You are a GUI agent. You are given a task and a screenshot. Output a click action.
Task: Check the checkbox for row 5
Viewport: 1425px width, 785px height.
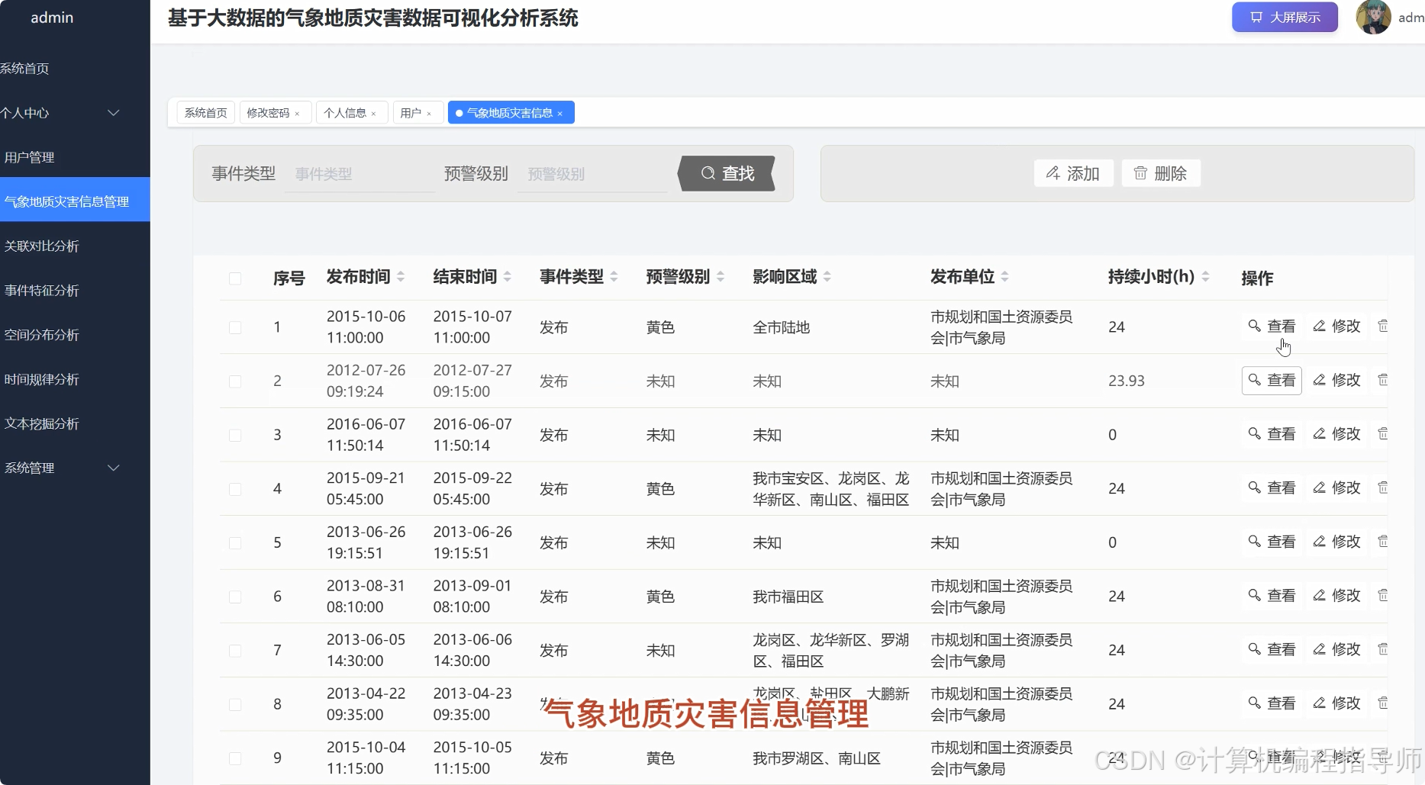(236, 542)
